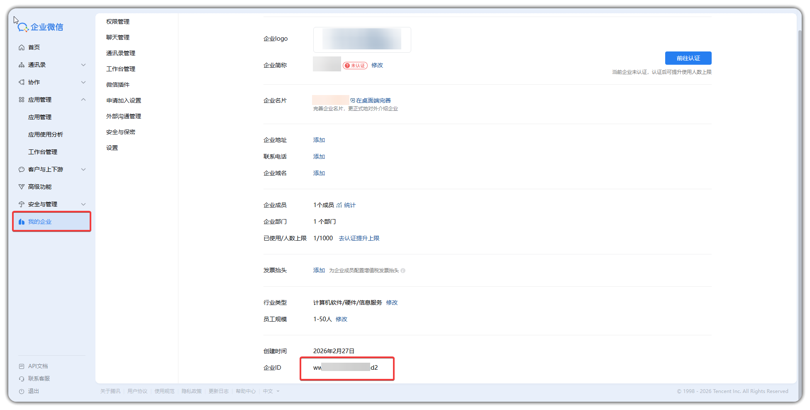Switch to 工作台管理 menu item
Viewport: 810px width, 410px height.
[120, 68]
